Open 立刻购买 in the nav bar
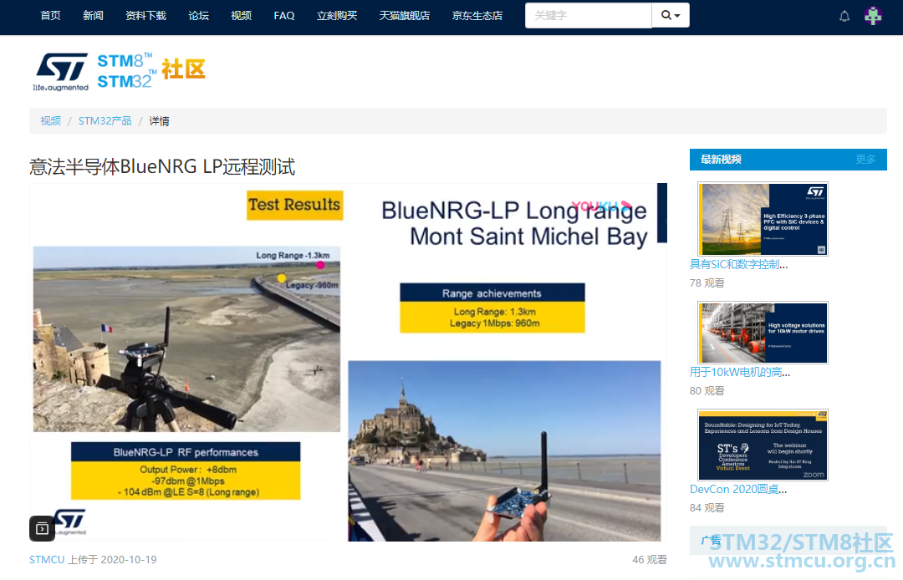 [337, 16]
